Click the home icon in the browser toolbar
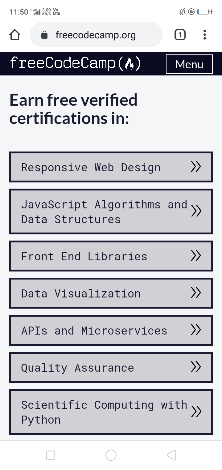The width and height of the screenshot is (222, 470). click(14, 35)
